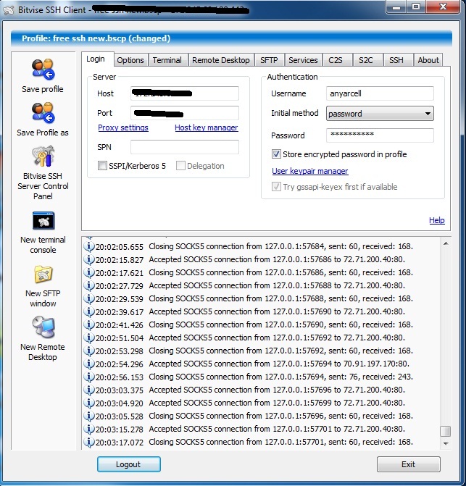This screenshot has width=466, height=486.
Task: Toggle Try gssapi-keyex first if available
Action: (276, 187)
